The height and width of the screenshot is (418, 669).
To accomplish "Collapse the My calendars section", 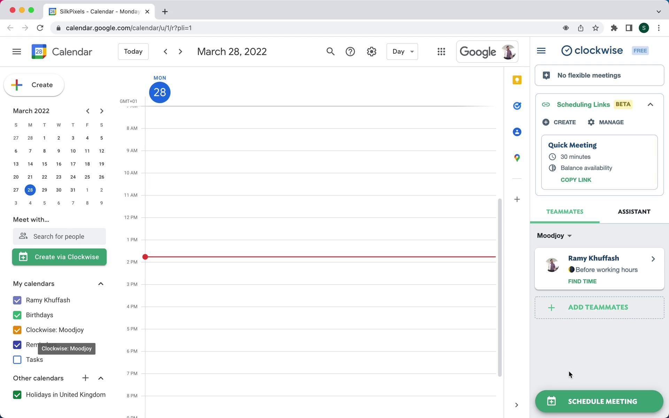I will point(101,284).
